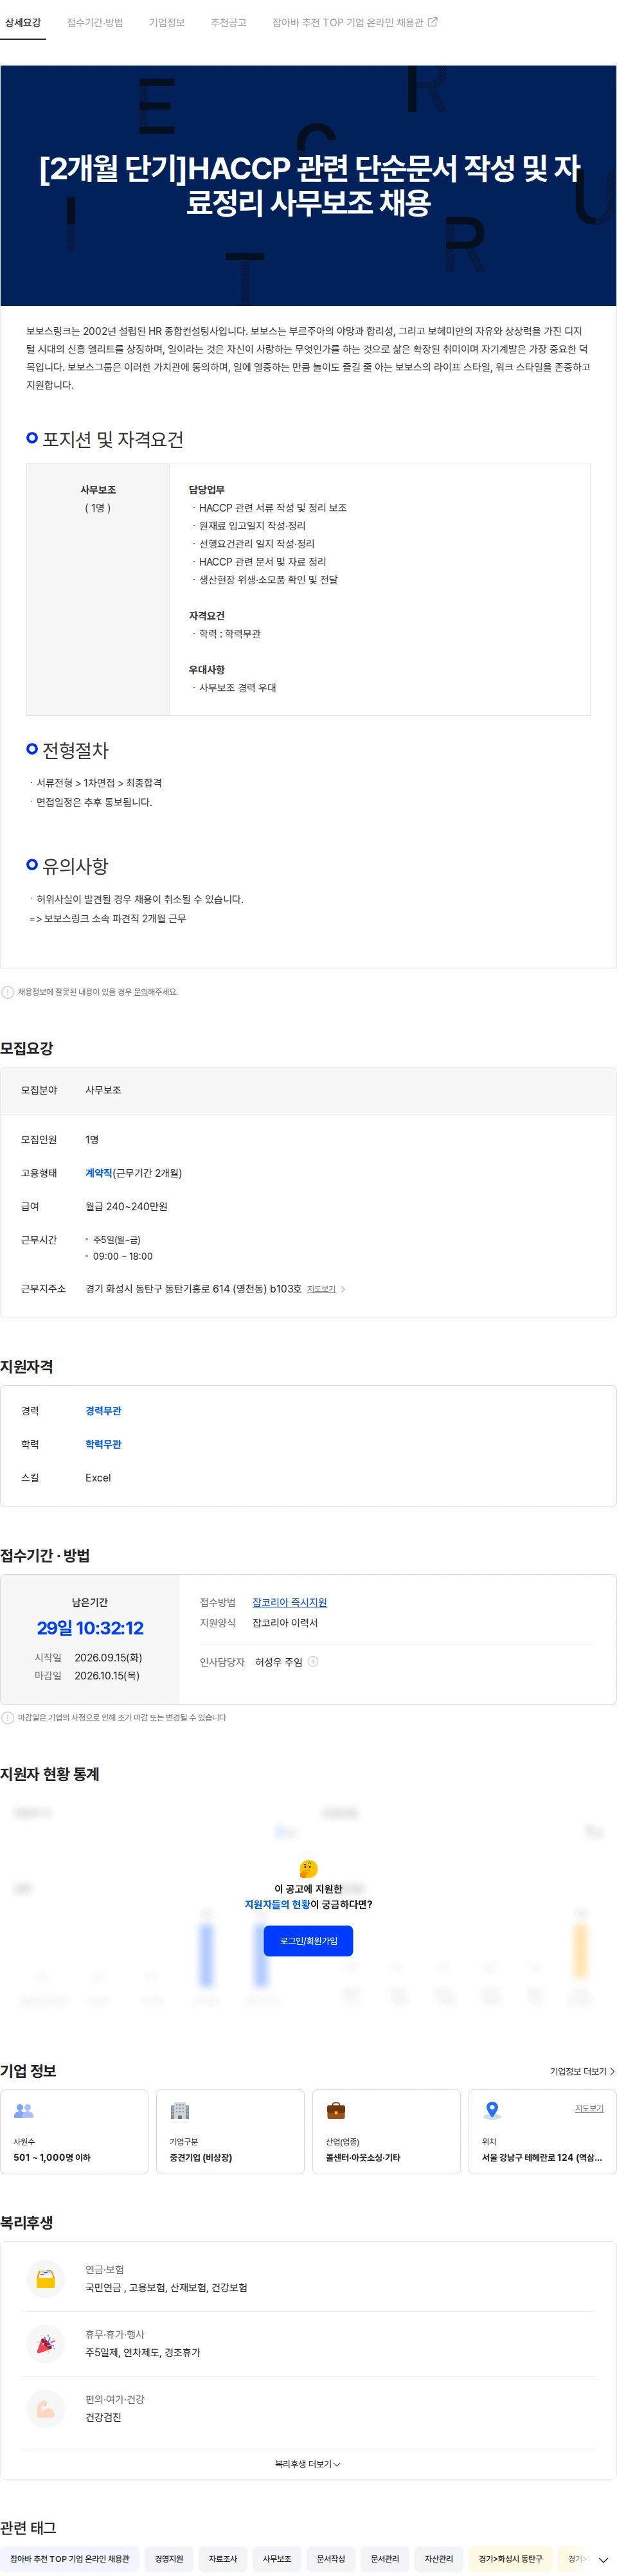The width and height of the screenshot is (617, 2576).
Task: Click the briefcase icon in 산업(업종) card
Action: click(x=336, y=2110)
